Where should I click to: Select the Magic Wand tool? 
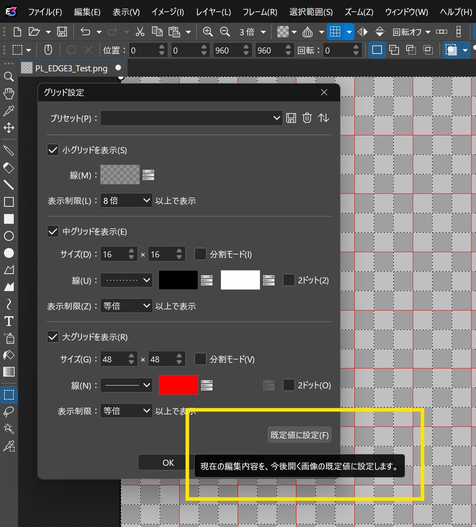(9, 429)
